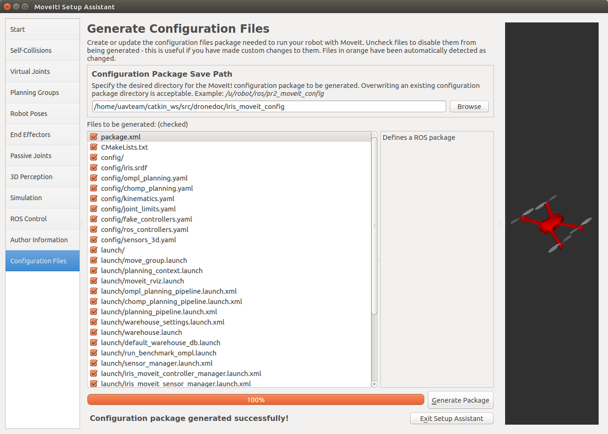
Task: Close the MoveIt! Setup Assistant window
Action: 7,7
